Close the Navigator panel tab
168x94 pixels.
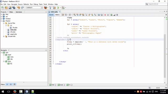(8, 50)
